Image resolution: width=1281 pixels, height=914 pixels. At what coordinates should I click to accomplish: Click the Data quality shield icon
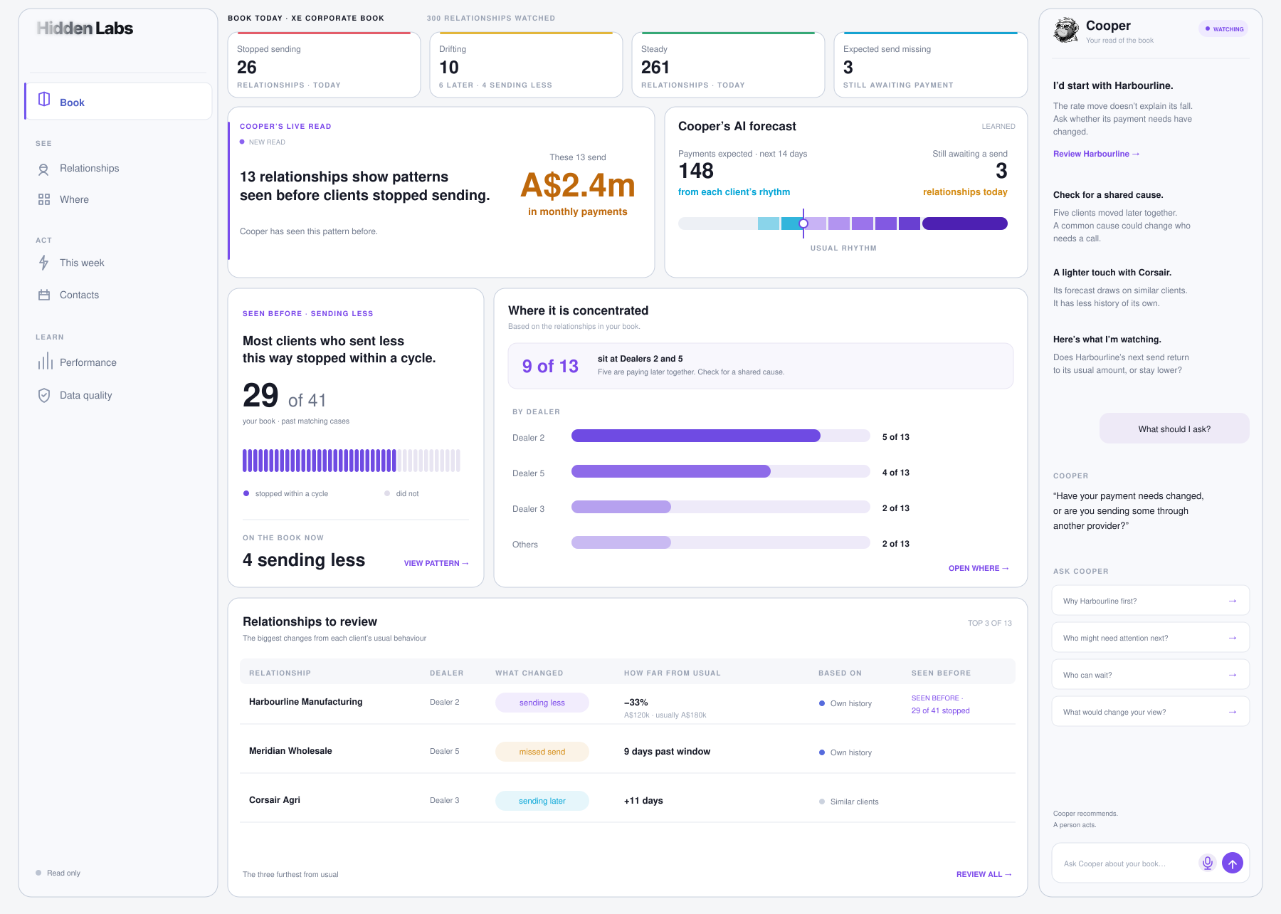click(x=44, y=395)
